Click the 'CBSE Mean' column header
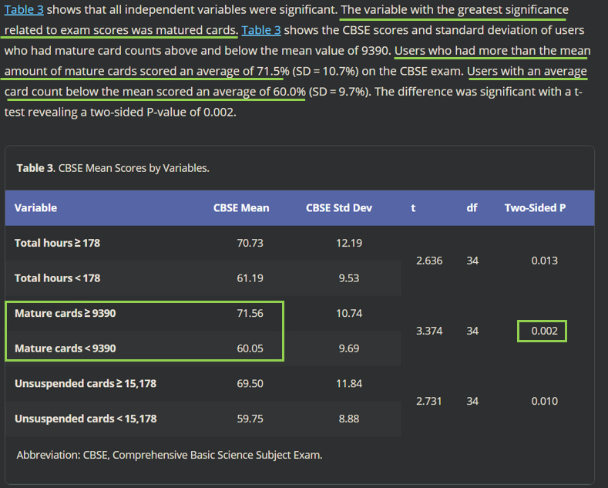The height and width of the screenshot is (488, 608). click(241, 207)
